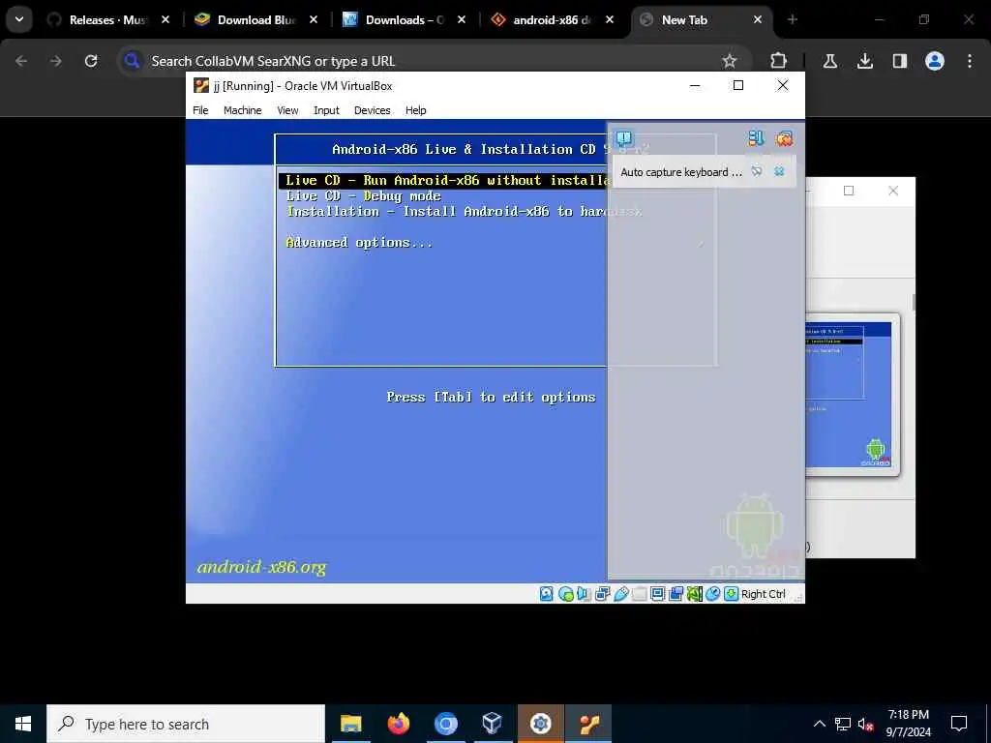Open the browser extensions puzzle icon

point(779,61)
